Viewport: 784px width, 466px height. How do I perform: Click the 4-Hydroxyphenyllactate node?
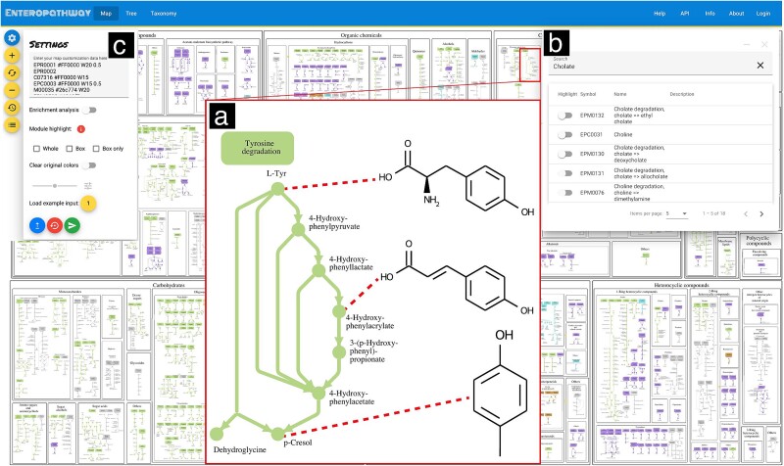point(318,271)
